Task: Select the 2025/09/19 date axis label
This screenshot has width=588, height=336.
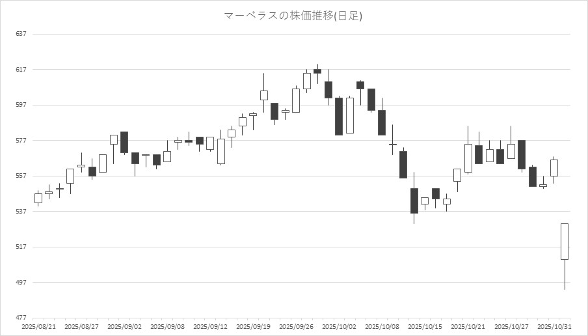Action: pyautogui.click(x=253, y=326)
